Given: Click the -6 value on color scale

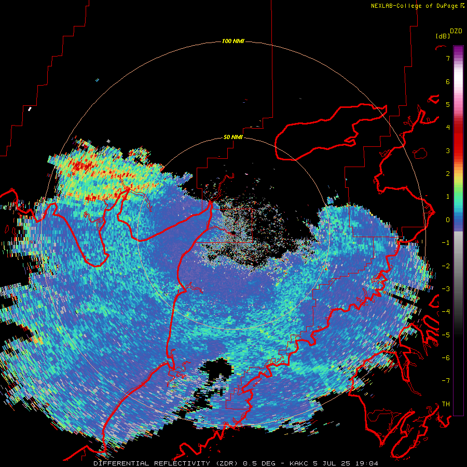Looking at the screenshot, I should pos(446,358).
